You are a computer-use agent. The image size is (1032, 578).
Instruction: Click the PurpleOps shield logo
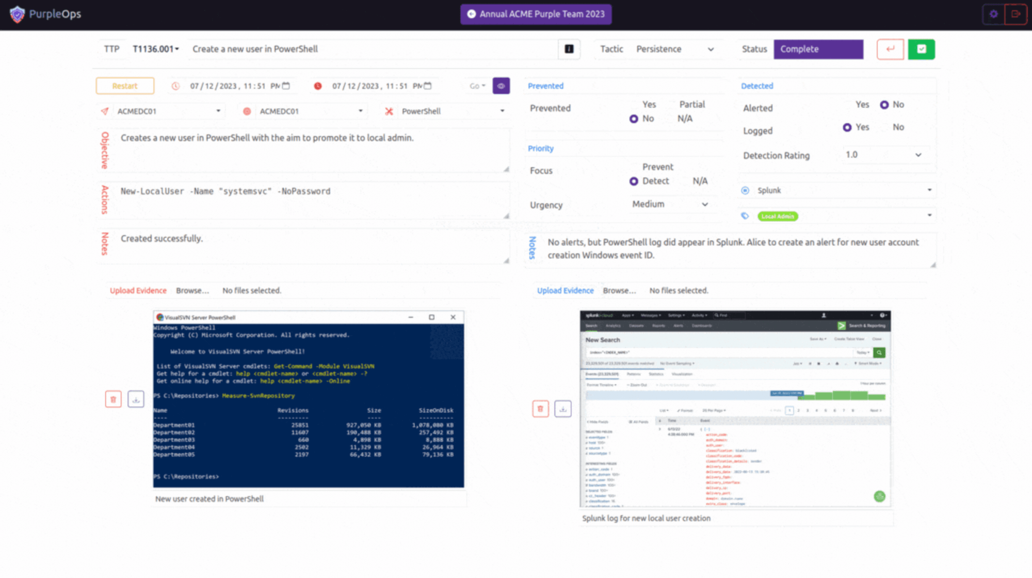pos(17,14)
